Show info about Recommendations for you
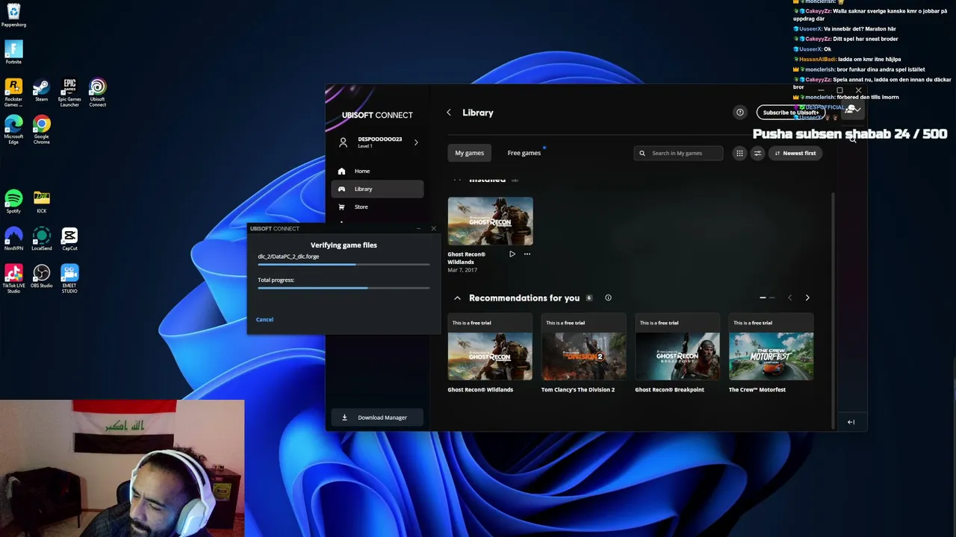Screen dimensions: 956x537 coord(608,298)
